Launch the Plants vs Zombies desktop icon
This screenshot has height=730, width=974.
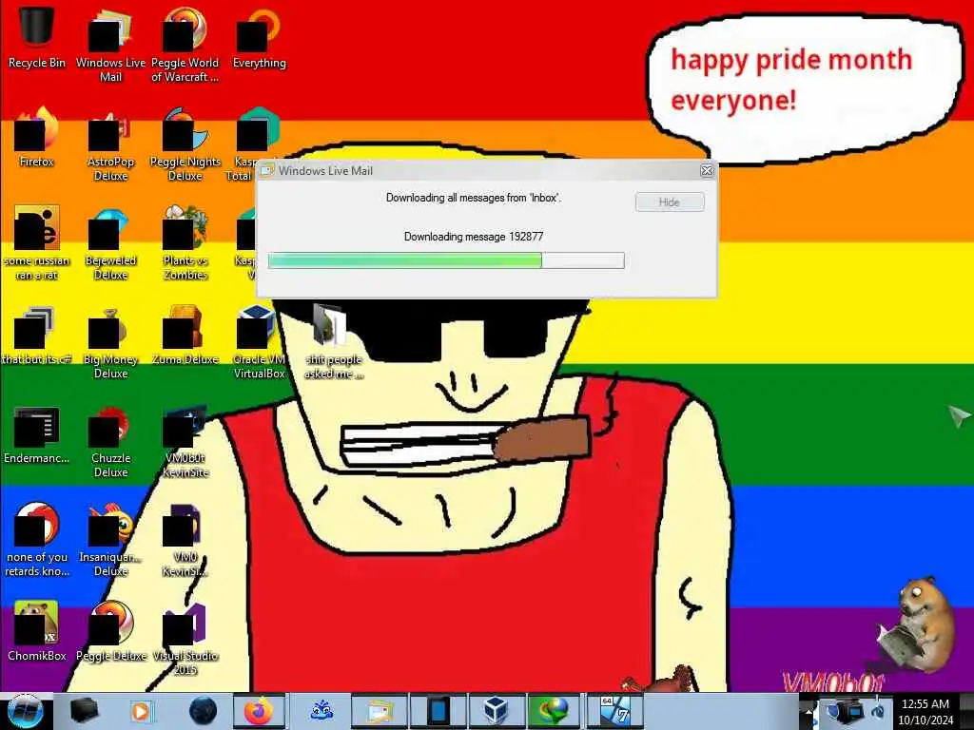click(x=185, y=243)
